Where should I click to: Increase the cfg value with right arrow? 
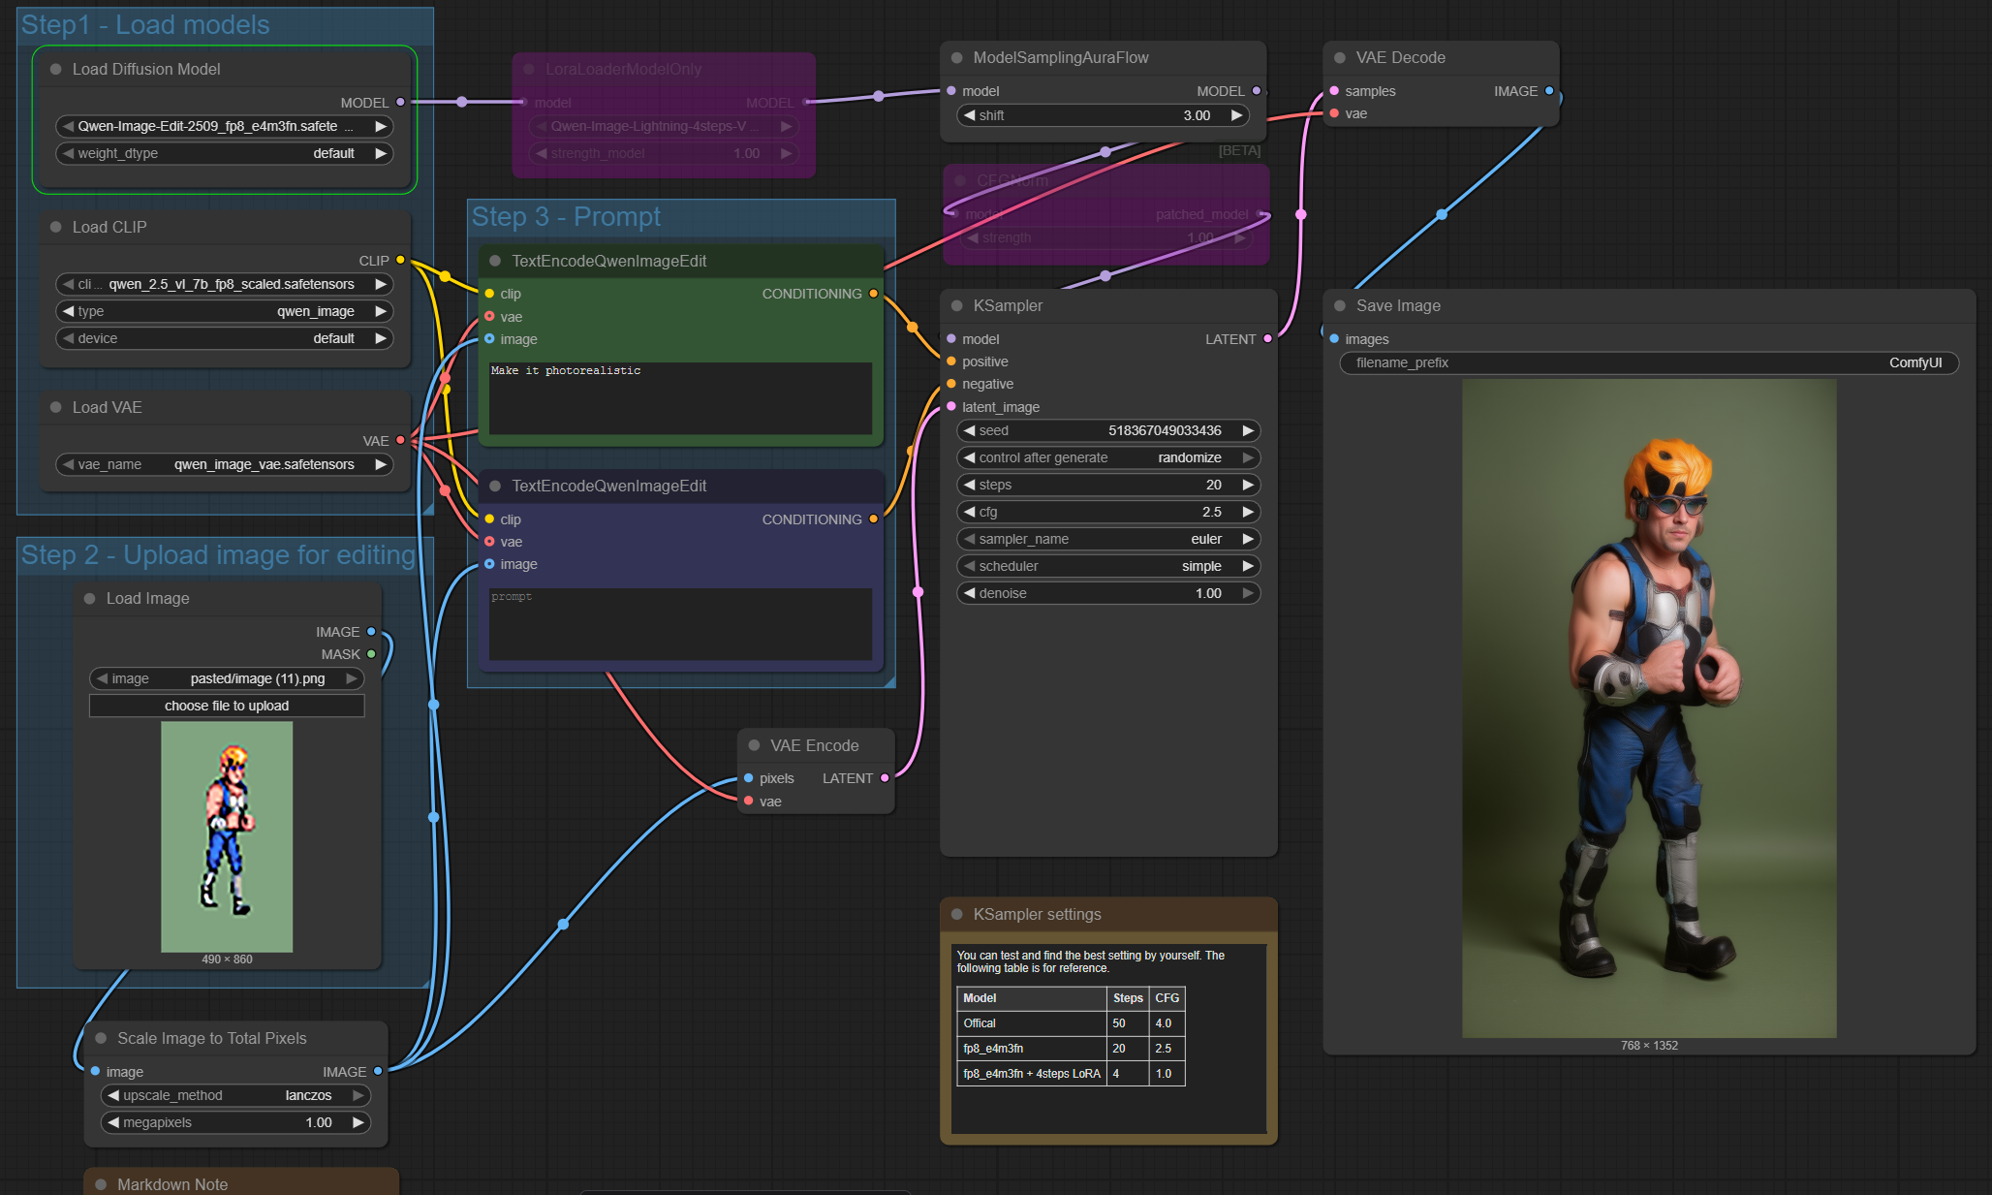tap(1248, 512)
